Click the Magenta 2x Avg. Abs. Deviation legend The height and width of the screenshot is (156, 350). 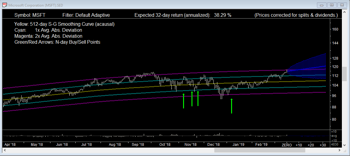click(48, 36)
